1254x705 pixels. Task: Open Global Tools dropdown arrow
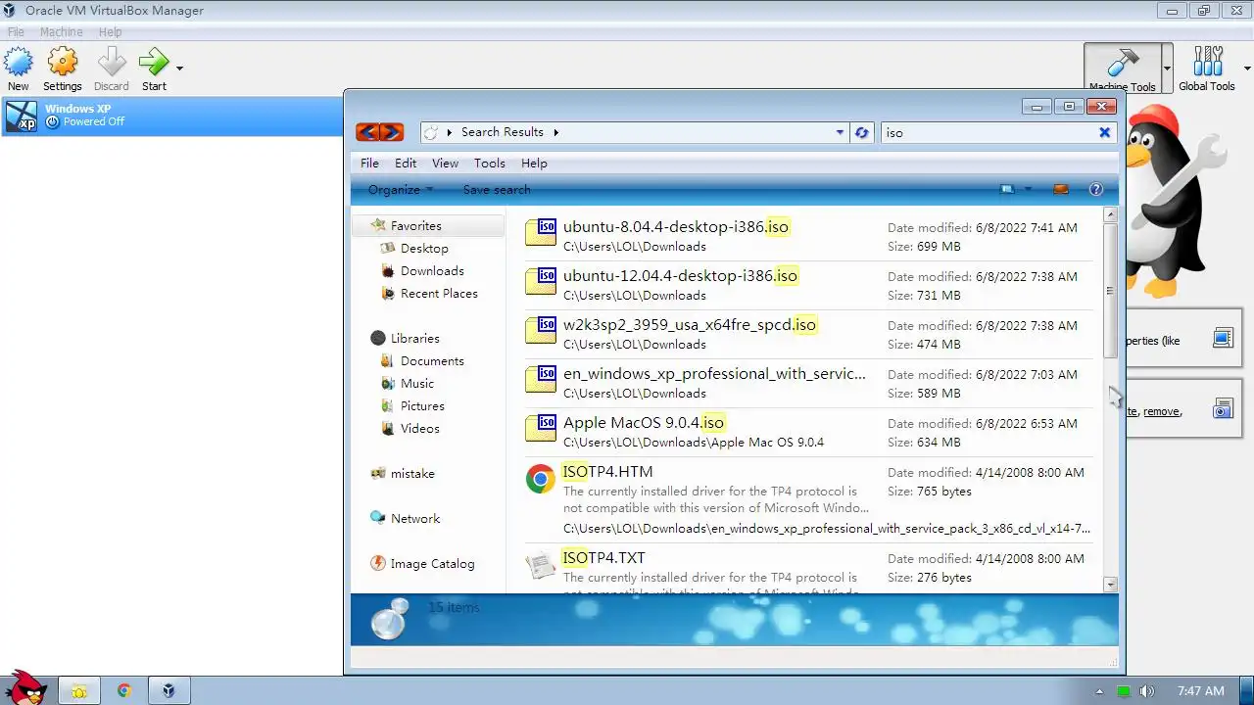click(1247, 69)
